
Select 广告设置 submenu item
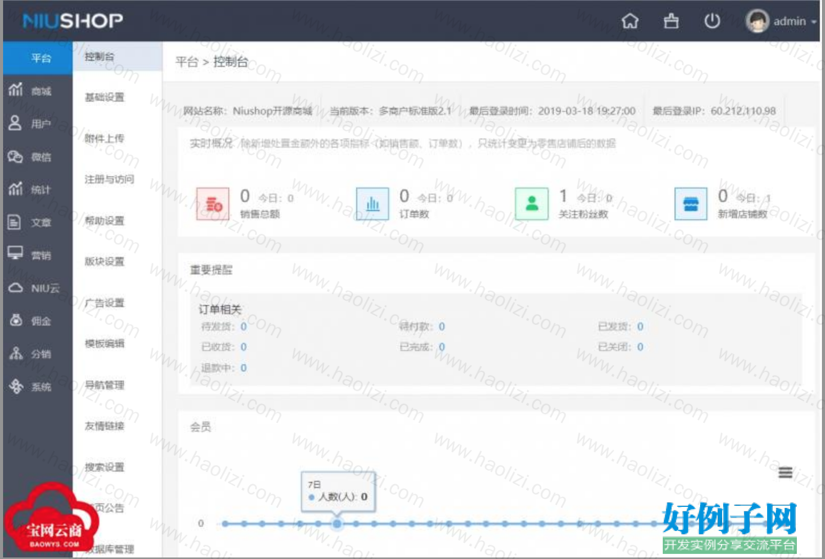click(104, 303)
